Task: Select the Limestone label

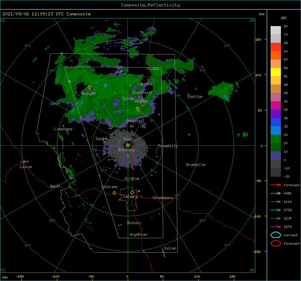Action: tap(63, 129)
